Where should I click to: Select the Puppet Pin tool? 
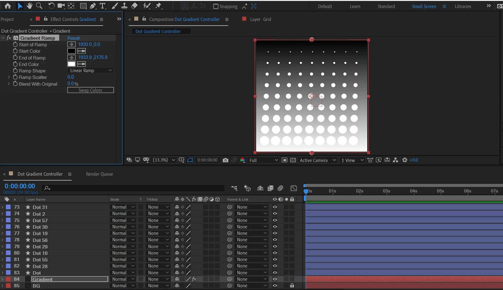click(158, 6)
